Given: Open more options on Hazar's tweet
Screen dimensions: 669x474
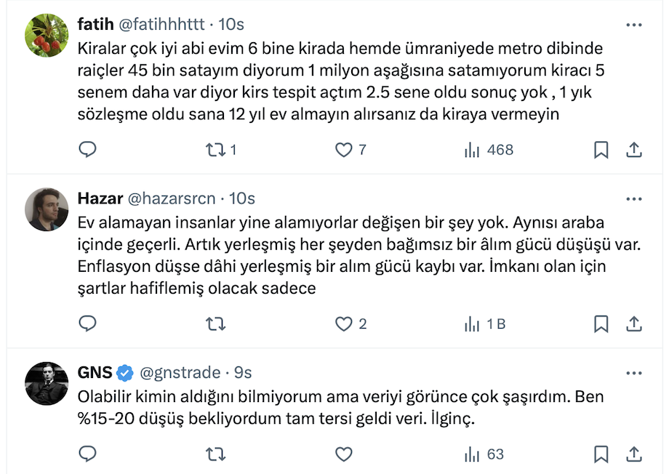Looking at the screenshot, I should (x=634, y=198).
